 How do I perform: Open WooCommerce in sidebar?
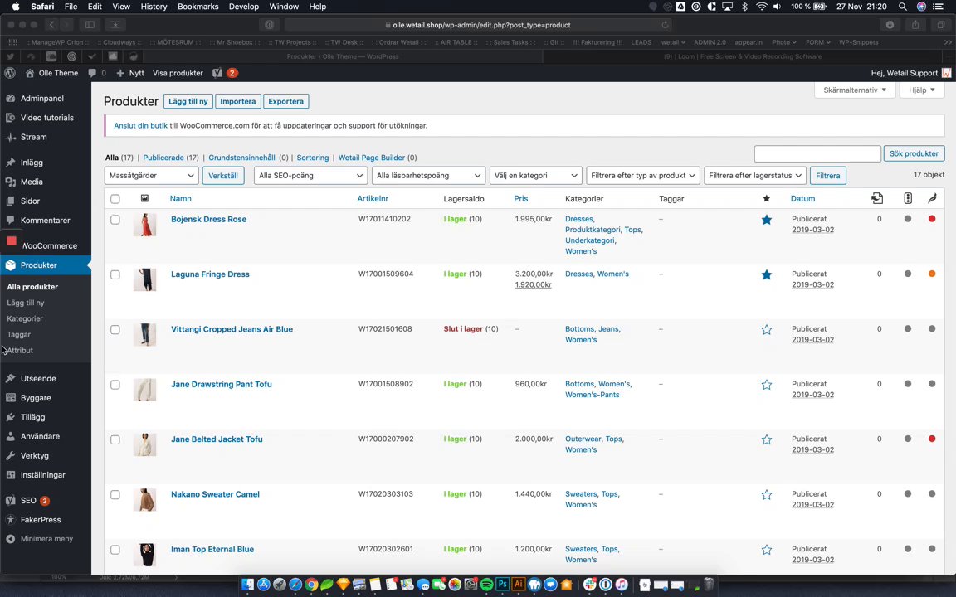point(50,246)
